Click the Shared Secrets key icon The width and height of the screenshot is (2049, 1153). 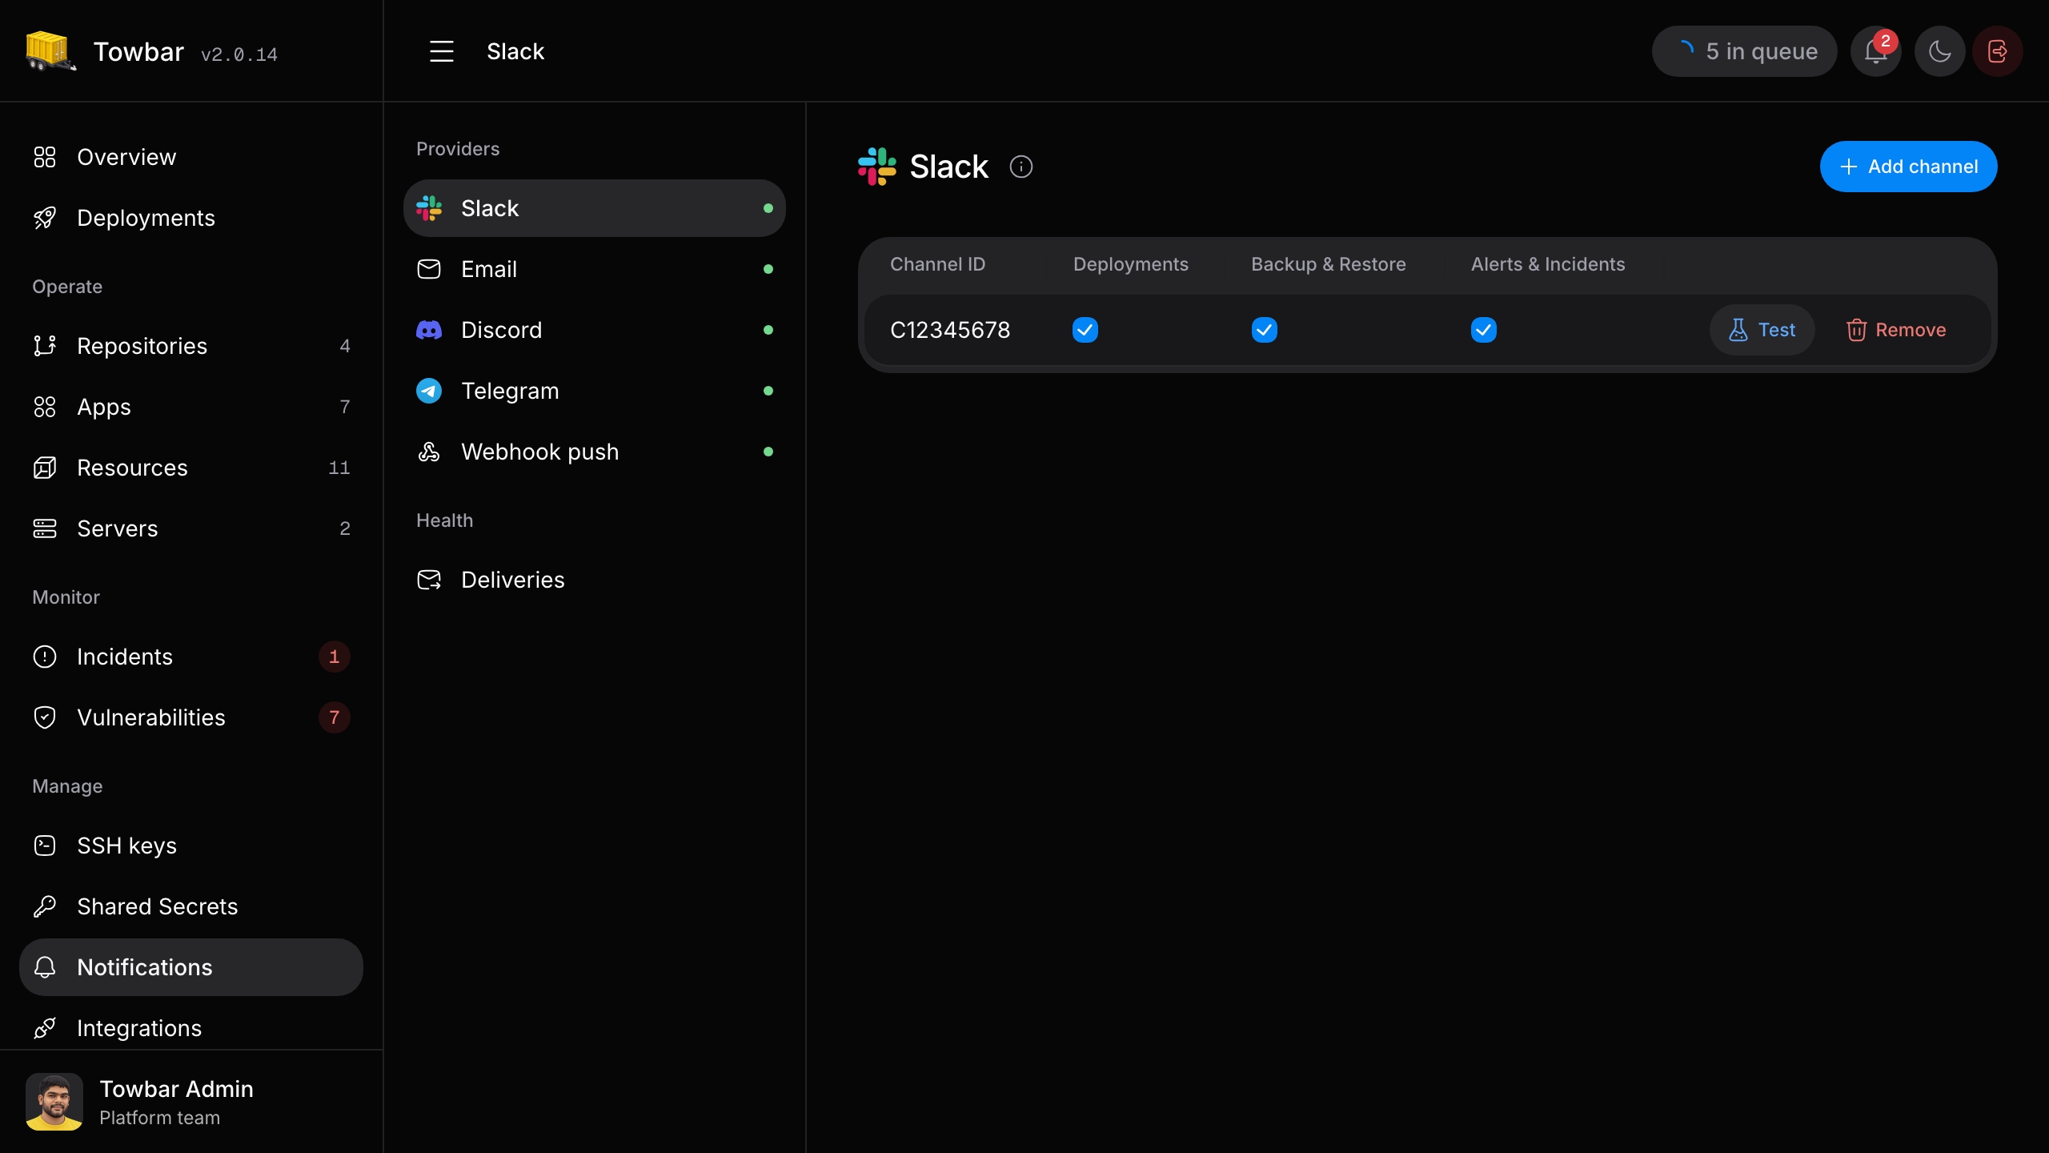click(x=45, y=906)
